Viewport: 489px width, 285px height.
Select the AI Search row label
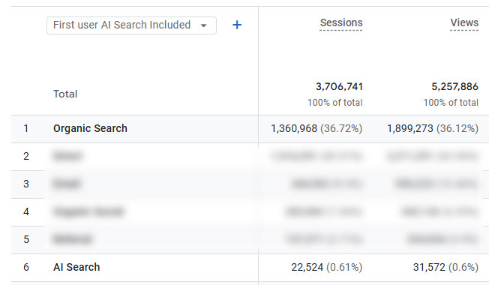[x=76, y=267]
